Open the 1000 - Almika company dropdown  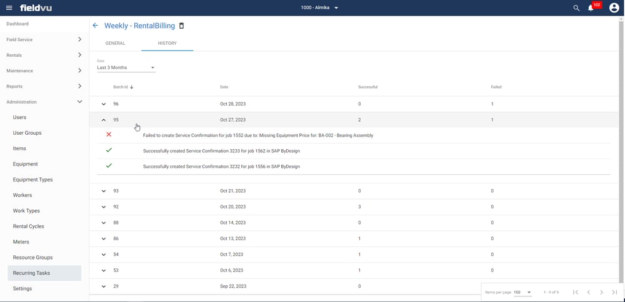point(319,8)
